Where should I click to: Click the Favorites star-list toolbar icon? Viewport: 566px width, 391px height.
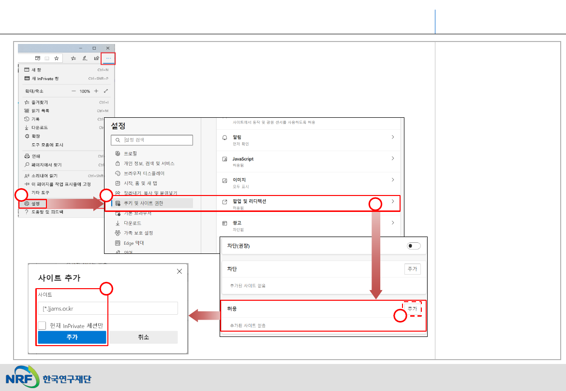74,58
